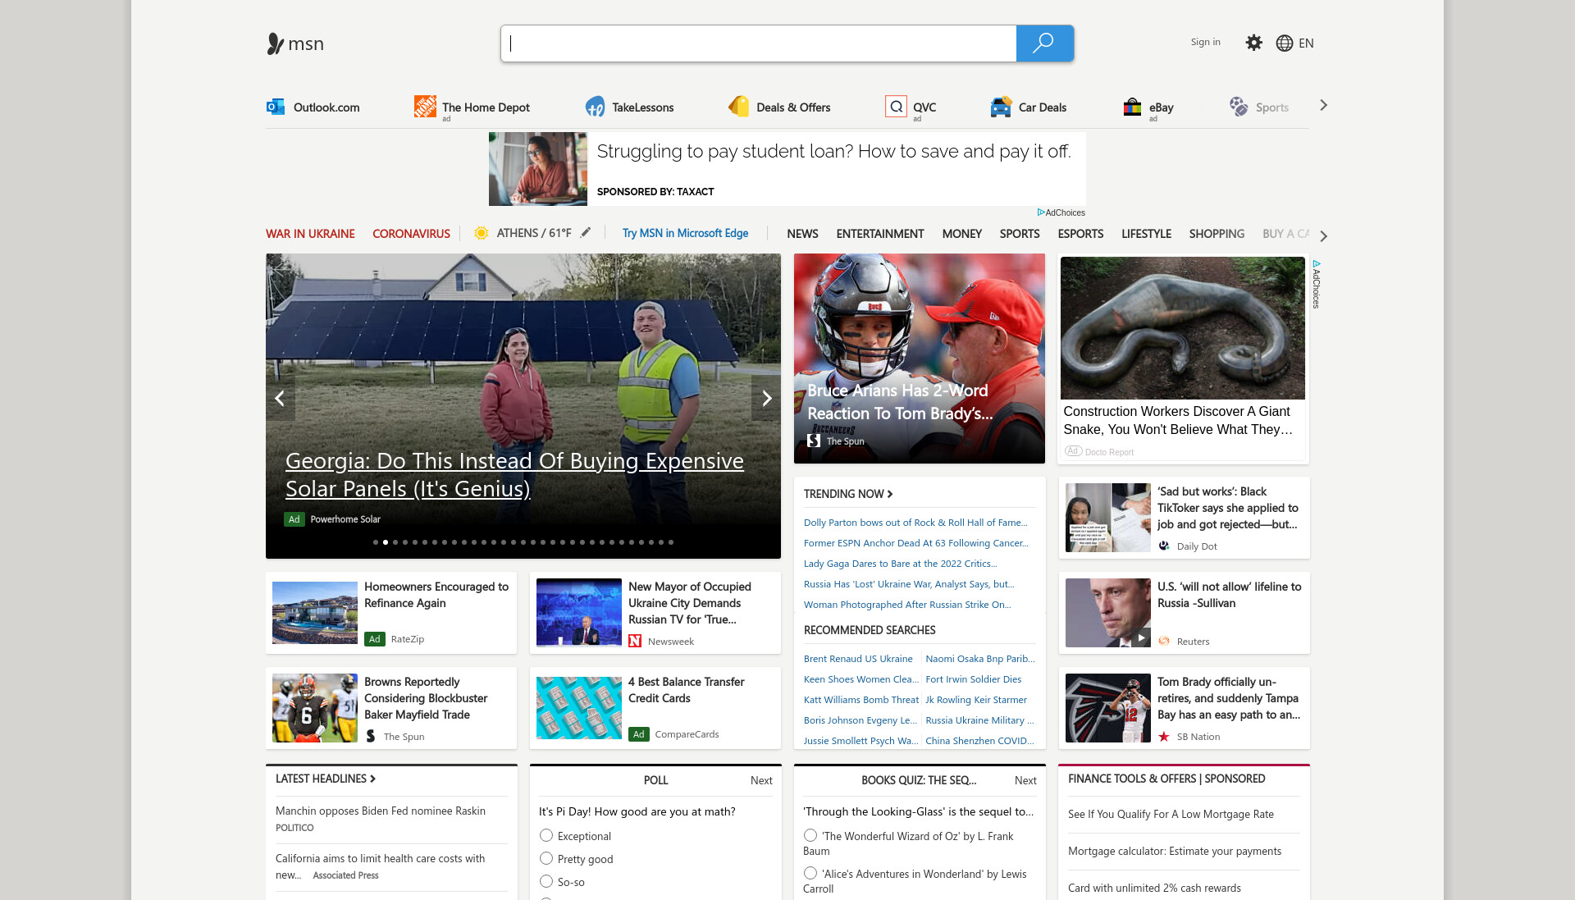
Task: Jump to the first carousel dot
Action: 376,542
